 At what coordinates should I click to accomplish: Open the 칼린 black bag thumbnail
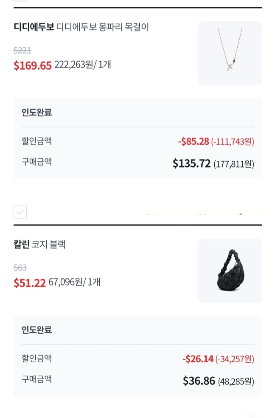coord(230,270)
